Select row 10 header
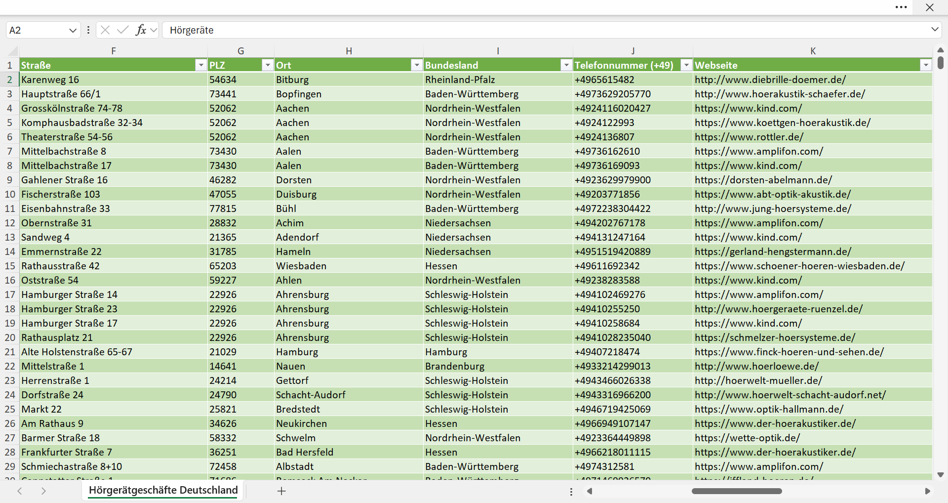The width and height of the screenshot is (948, 503). [x=10, y=194]
